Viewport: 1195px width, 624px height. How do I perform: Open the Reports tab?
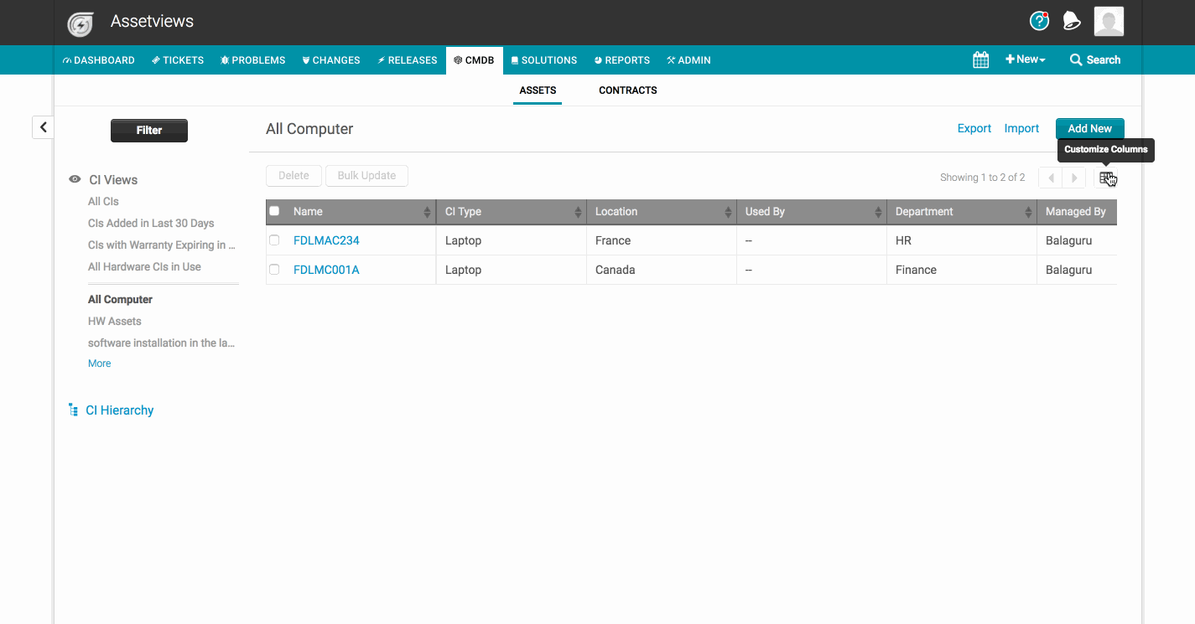[x=622, y=60]
